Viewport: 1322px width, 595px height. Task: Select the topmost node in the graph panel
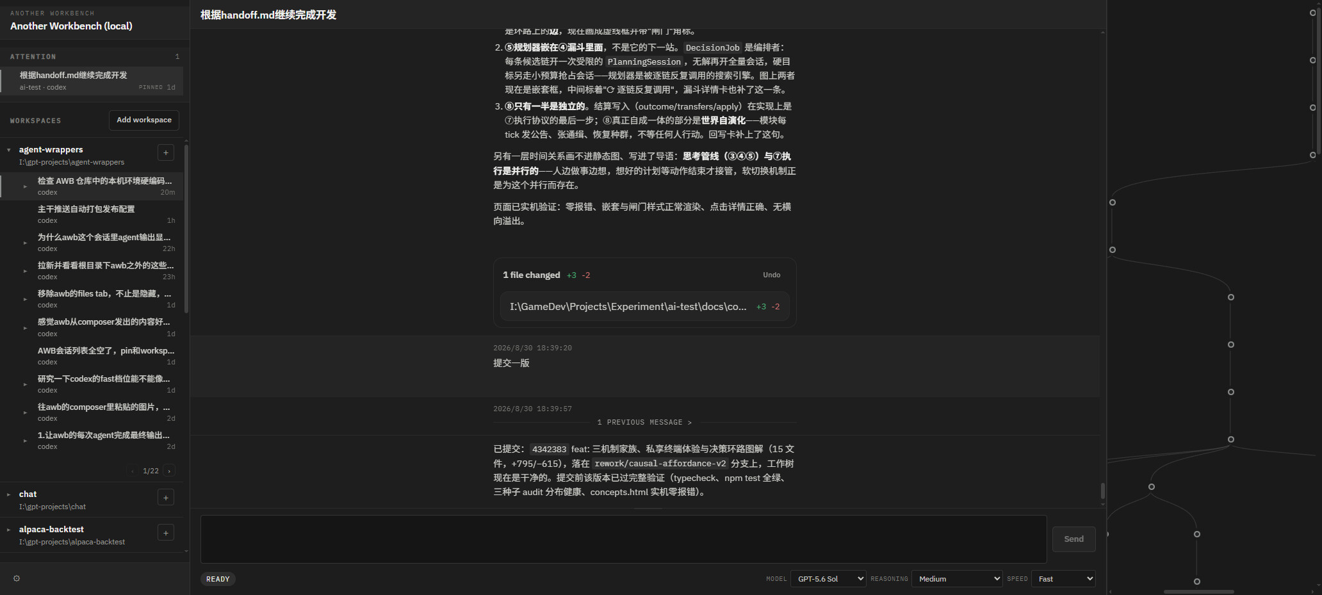(x=1312, y=13)
